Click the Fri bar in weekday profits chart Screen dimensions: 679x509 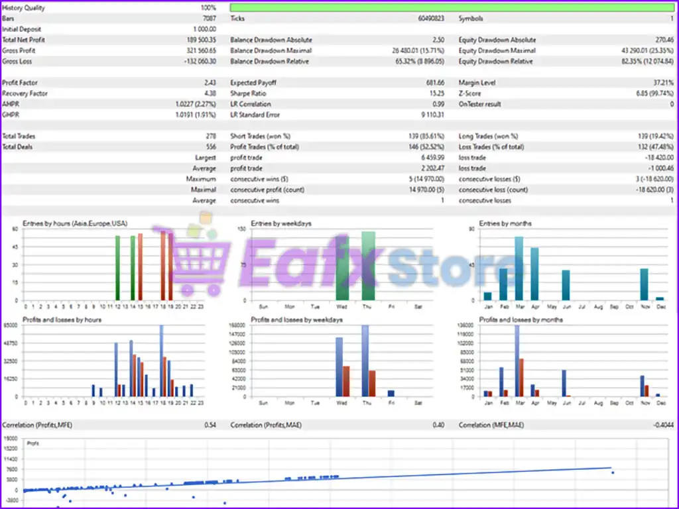pyautogui.click(x=391, y=394)
